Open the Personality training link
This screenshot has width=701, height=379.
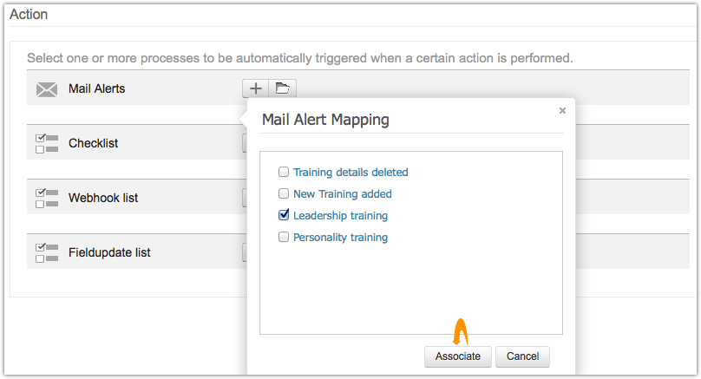point(340,237)
